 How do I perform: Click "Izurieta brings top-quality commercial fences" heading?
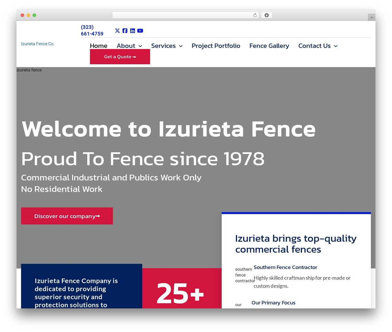pyautogui.click(x=296, y=244)
